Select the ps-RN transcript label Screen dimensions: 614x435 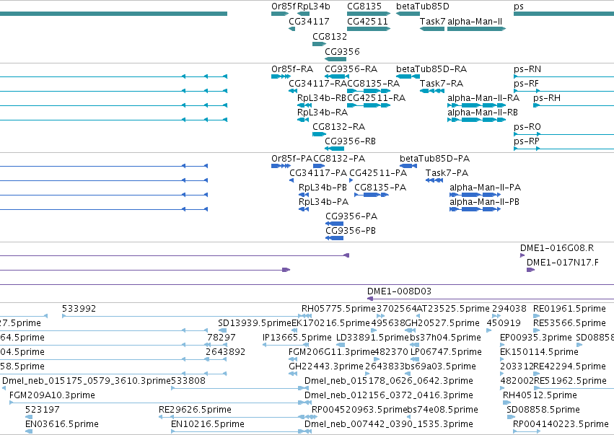527,69
